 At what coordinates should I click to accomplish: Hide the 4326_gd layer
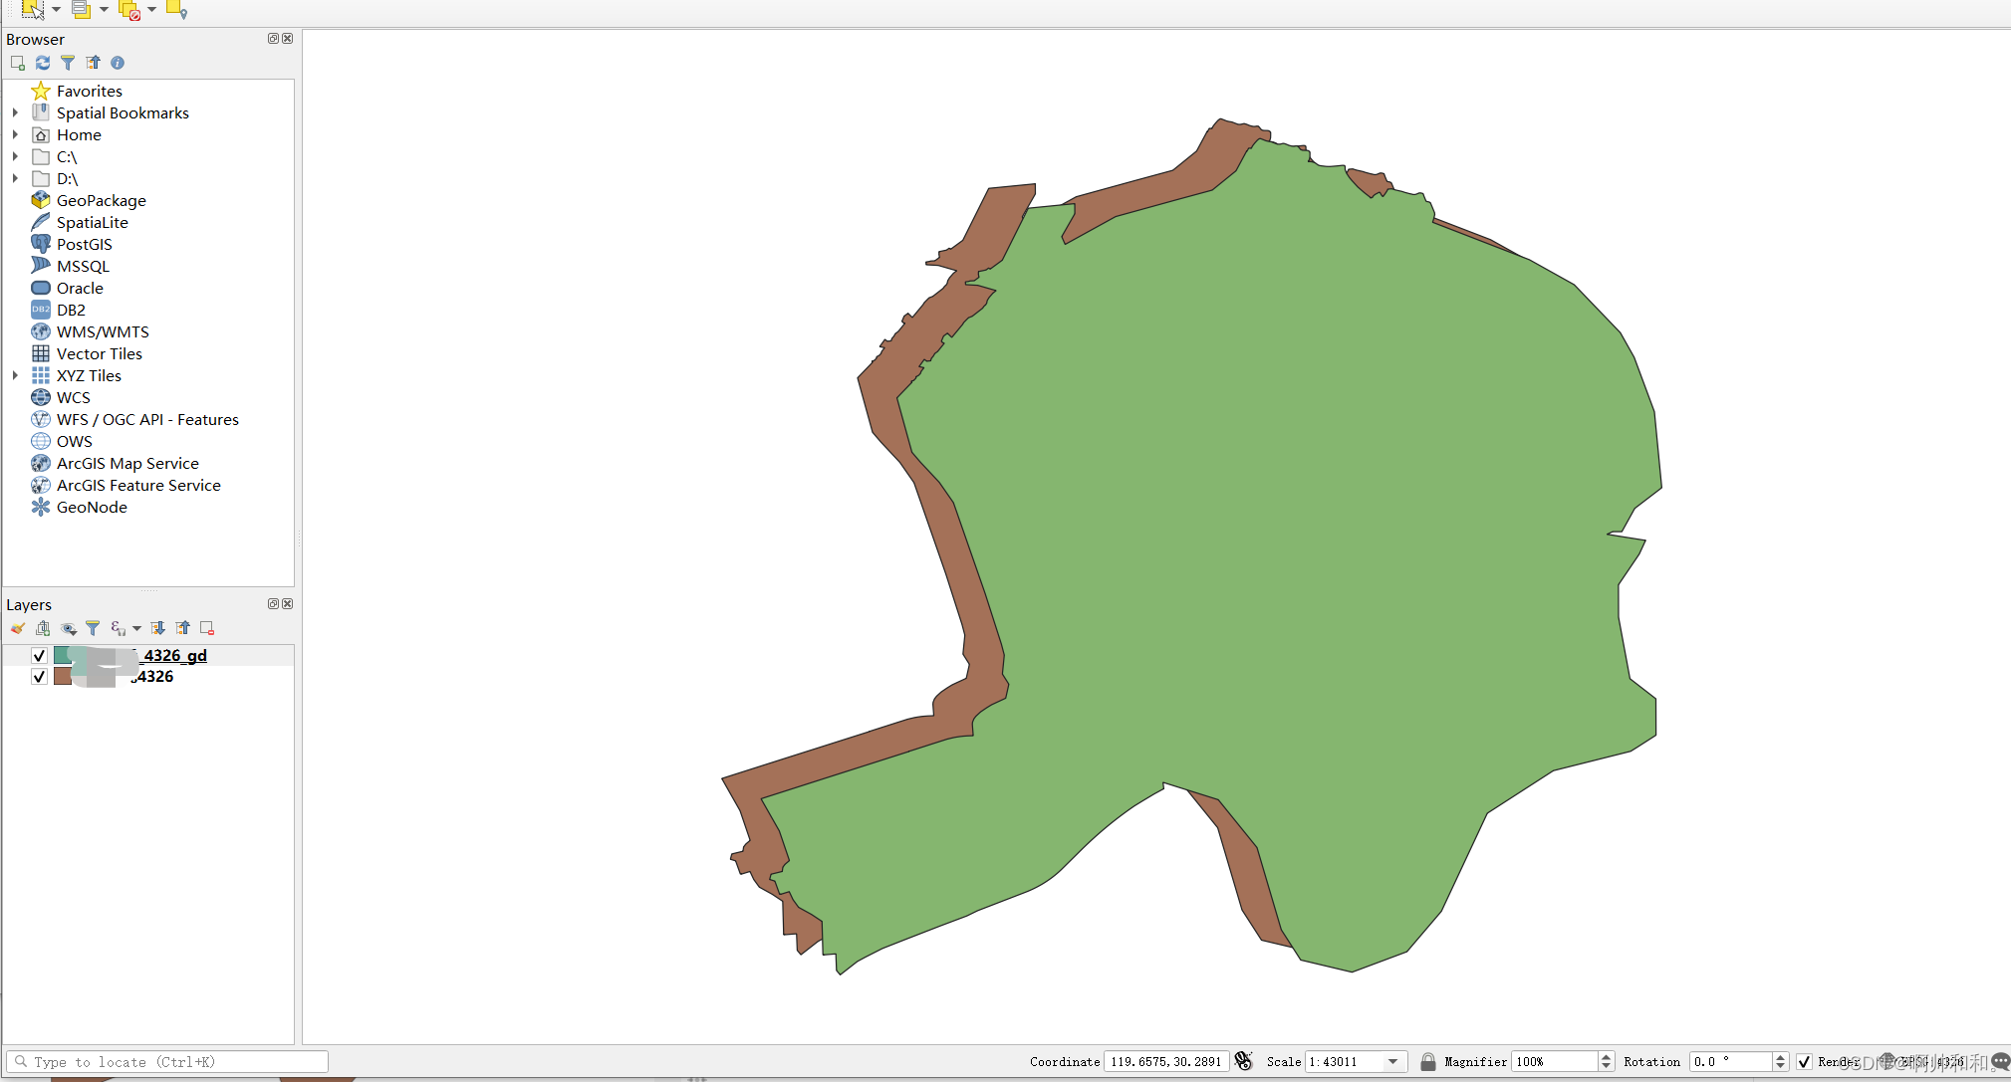pyautogui.click(x=39, y=655)
